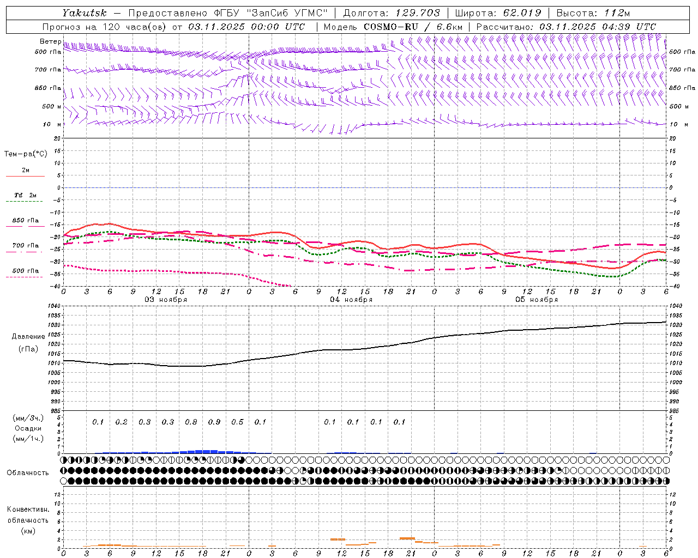
Task: Click the model name "COSMO-RU / 6.6км"
Action: [x=413, y=27]
